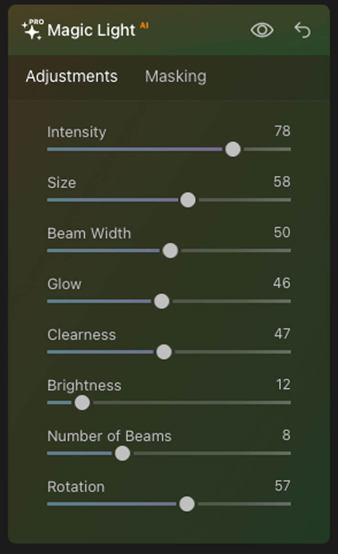The image size is (338, 554).
Task: Click the Glow slider handle
Action: pyautogui.click(x=161, y=301)
